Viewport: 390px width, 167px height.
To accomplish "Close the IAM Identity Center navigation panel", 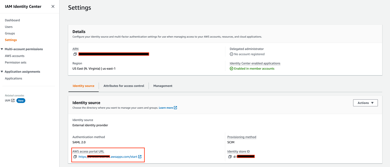I will click(53, 6).
